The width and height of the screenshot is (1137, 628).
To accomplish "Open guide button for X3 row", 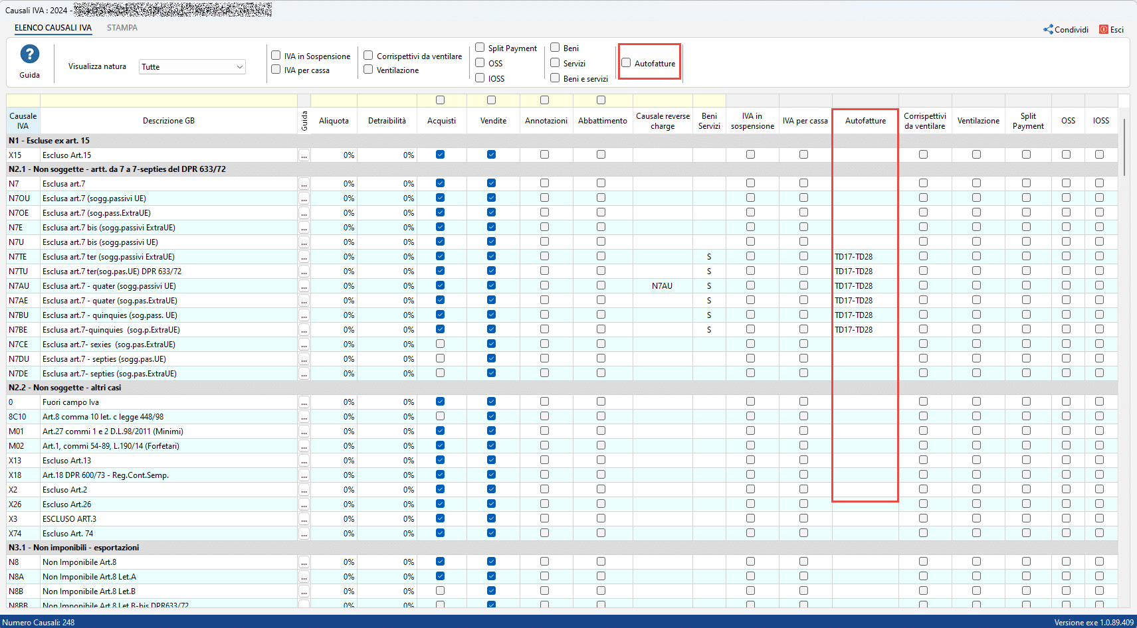I will [x=304, y=519].
